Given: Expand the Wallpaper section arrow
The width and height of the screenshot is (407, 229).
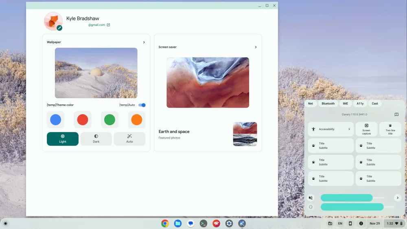Looking at the screenshot, I should (144, 42).
